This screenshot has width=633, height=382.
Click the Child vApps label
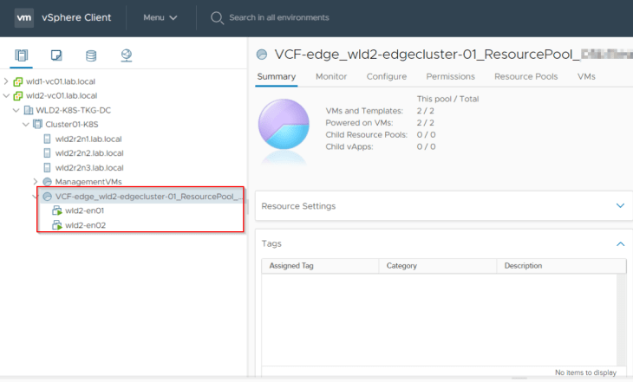tap(349, 146)
